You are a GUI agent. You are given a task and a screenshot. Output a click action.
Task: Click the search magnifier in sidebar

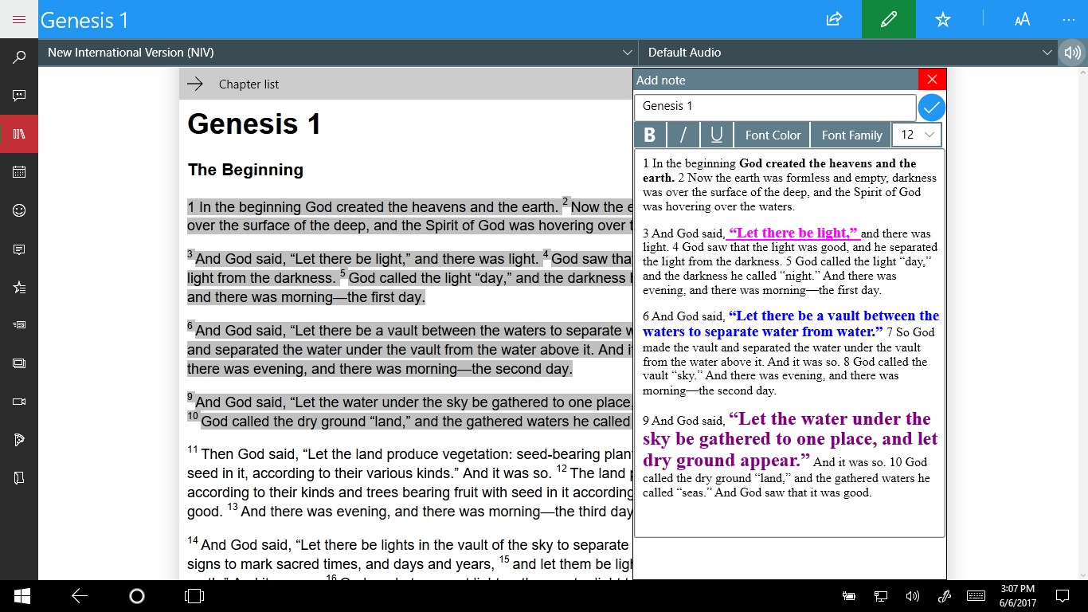click(x=19, y=57)
